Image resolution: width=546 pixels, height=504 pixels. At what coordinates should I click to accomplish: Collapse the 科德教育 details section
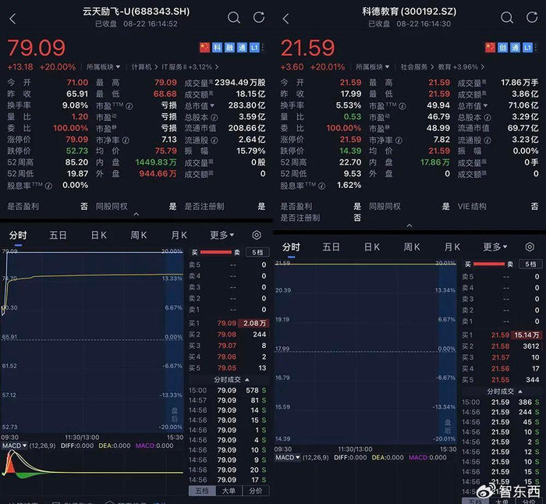[409, 225]
